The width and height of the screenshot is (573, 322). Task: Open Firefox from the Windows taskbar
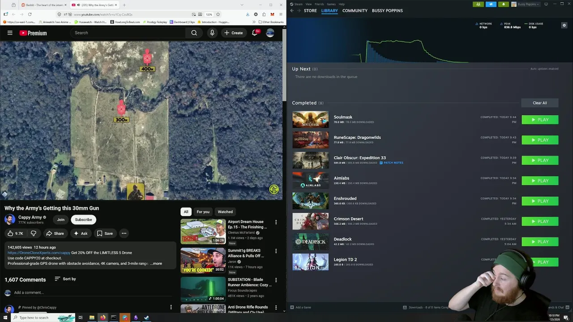(x=103, y=318)
